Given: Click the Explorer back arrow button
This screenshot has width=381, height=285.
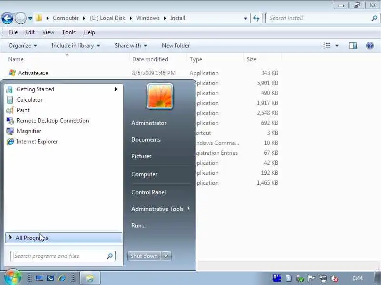Looking at the screenshot, I should [7, 18].
